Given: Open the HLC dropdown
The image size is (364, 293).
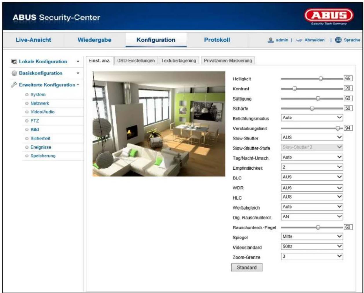Looking at the screenshot, I should pyautogui.click(x=312, y=197).
